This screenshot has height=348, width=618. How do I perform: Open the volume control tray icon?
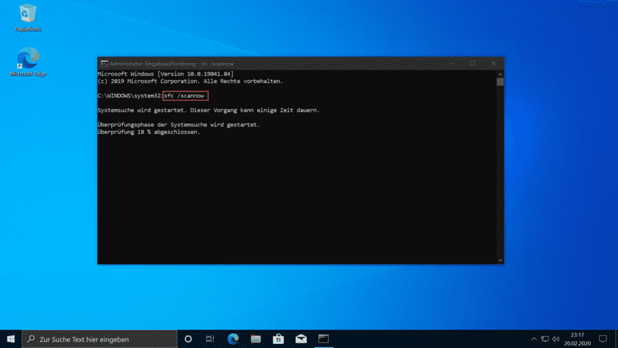click(556, 339)
